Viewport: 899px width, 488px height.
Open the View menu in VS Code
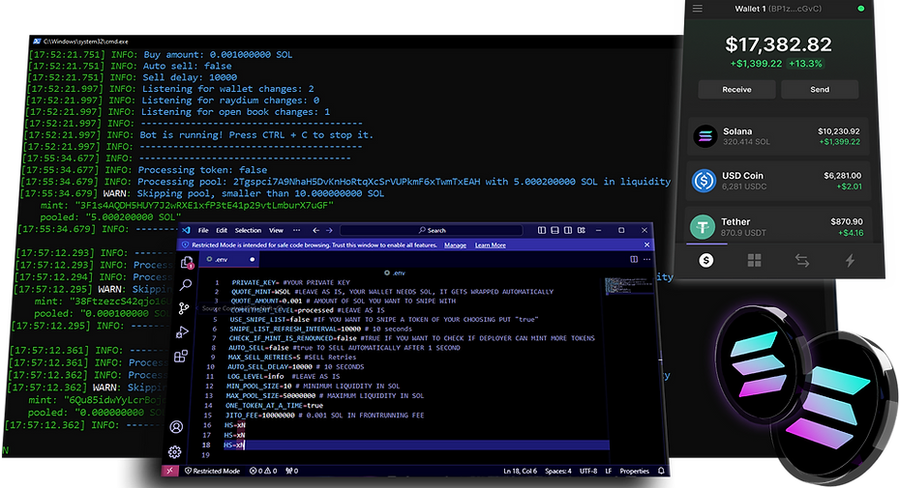point(277,230)
